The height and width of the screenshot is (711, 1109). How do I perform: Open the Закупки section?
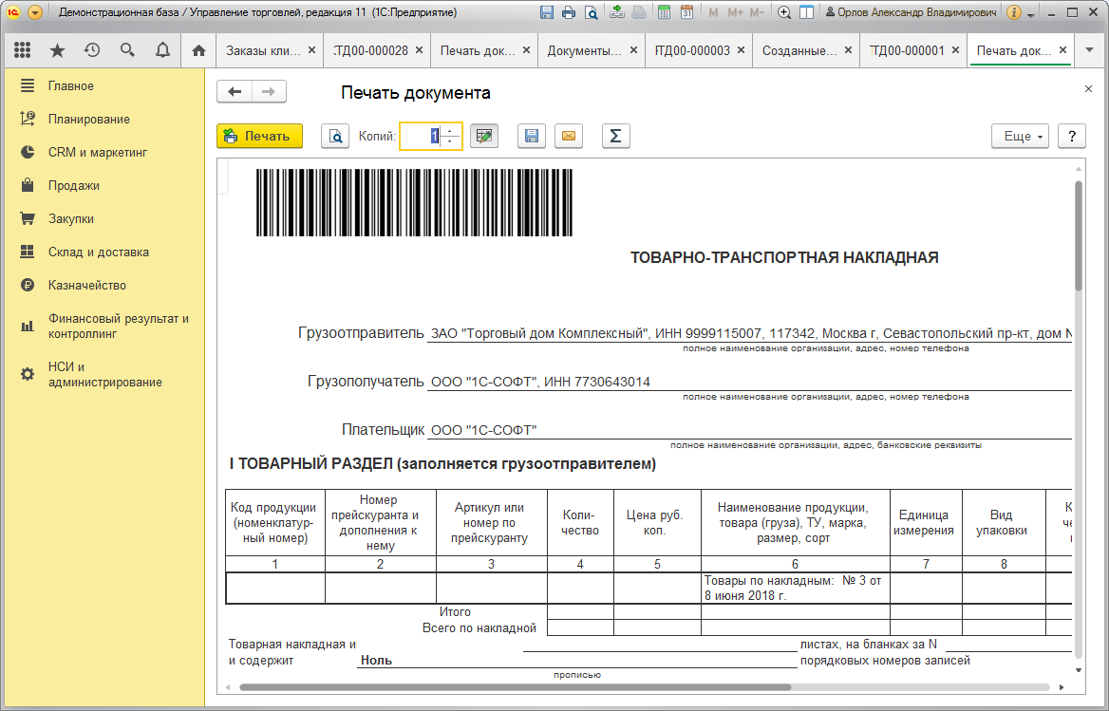pos(104,218)
